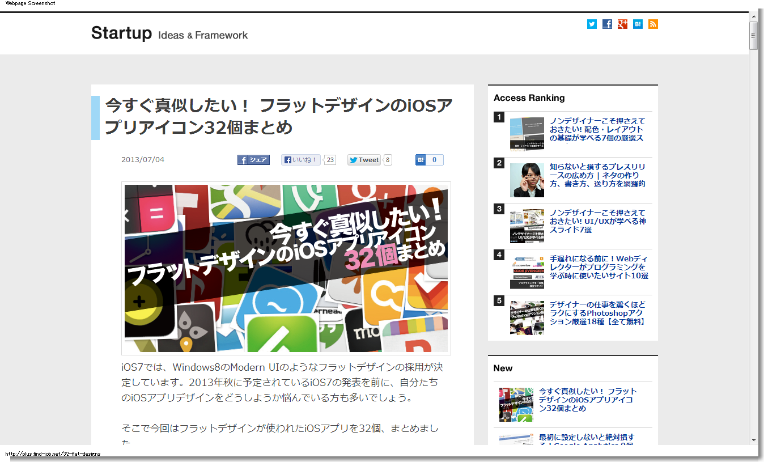Click ranking number 5 badge
The width and height of the screenshot is (764, 462).
[x=499, y=300]
